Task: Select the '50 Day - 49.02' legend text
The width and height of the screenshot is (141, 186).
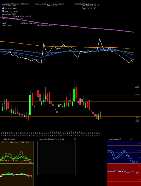Action: [11, 8]
